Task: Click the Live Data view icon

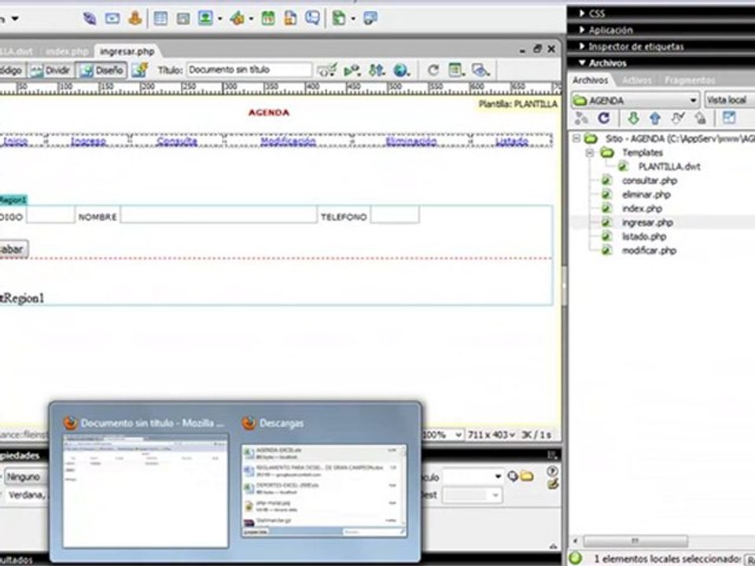Action: (x=140, y=70)
